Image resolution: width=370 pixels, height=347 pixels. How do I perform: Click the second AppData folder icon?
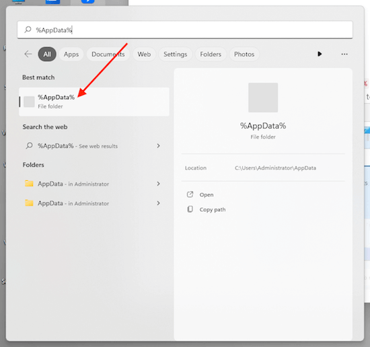[x=29, y=202]
